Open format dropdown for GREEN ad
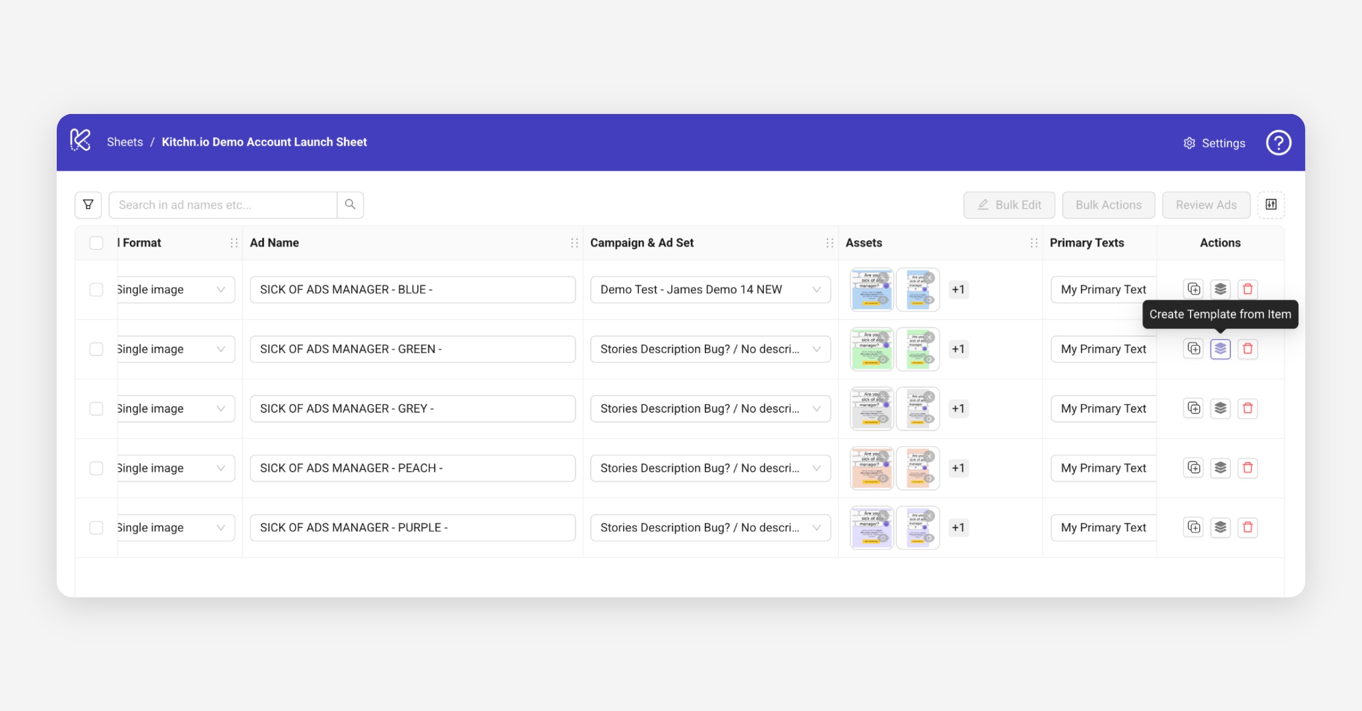This screenshot has width=1362, height=711. (221, 349)
